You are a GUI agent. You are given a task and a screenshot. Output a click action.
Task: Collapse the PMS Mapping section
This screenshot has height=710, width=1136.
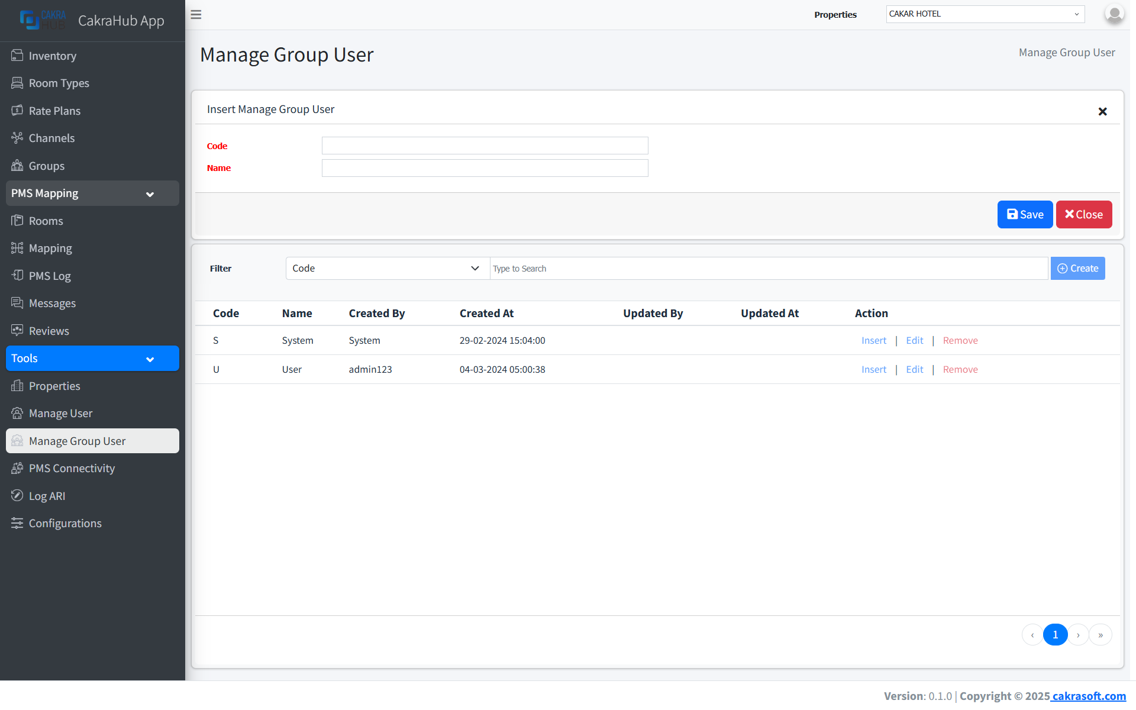click(x=150, y=193)
